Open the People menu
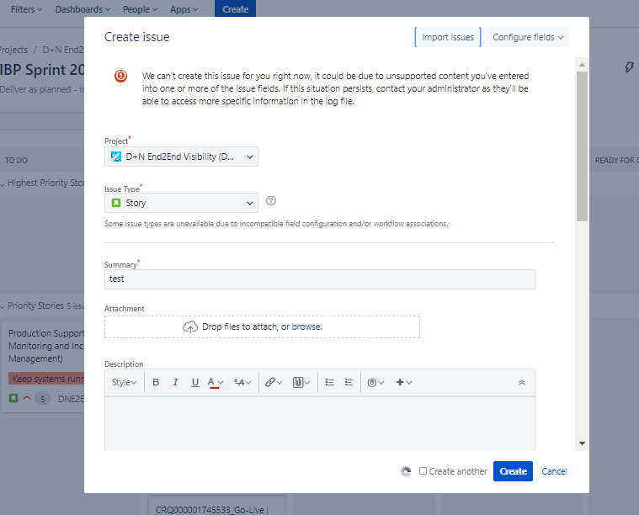Screen dimensions: 639x515 click(141, 9)
